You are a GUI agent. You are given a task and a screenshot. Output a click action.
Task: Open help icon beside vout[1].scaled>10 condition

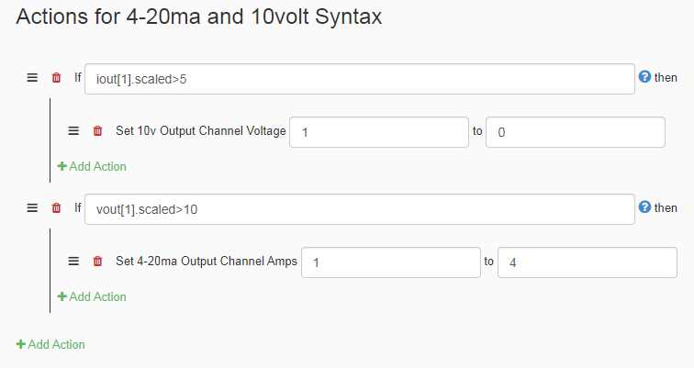(x=644, y=207)
